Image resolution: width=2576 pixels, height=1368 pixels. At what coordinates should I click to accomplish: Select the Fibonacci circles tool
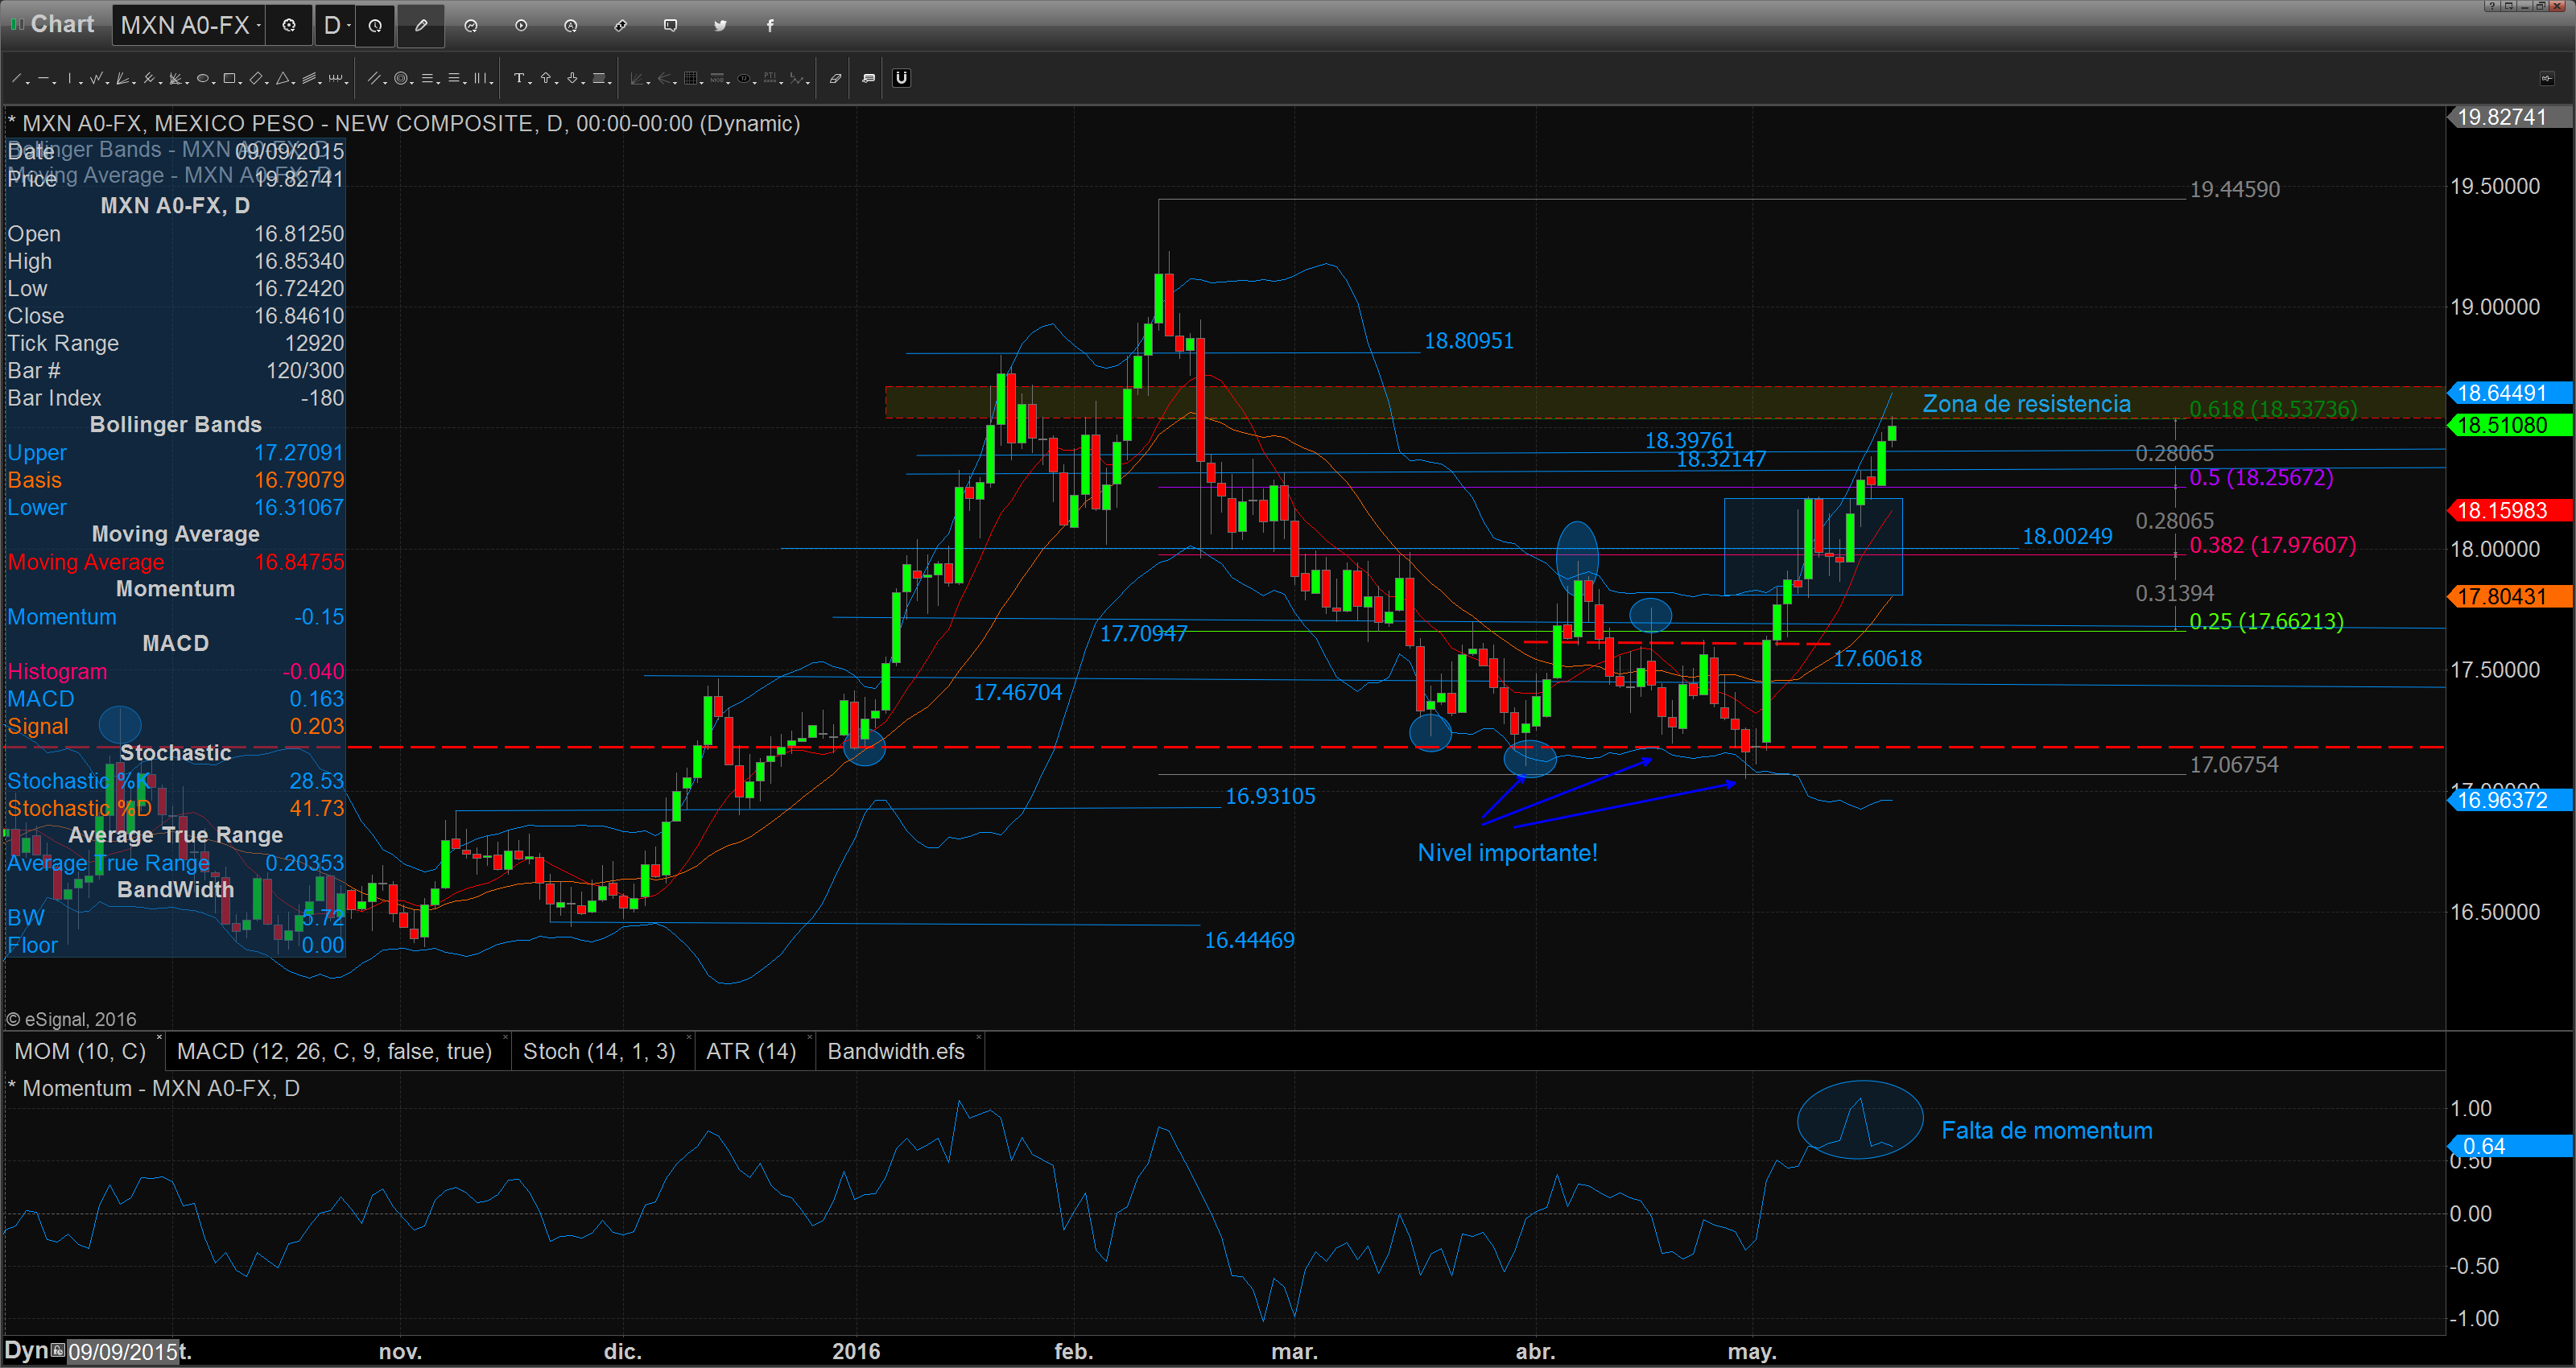[401, 78]
